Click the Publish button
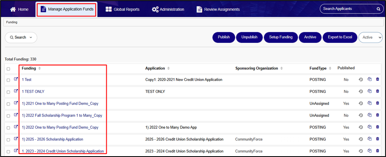This screenshot has width=386, height=157. [x=224, y=37]
